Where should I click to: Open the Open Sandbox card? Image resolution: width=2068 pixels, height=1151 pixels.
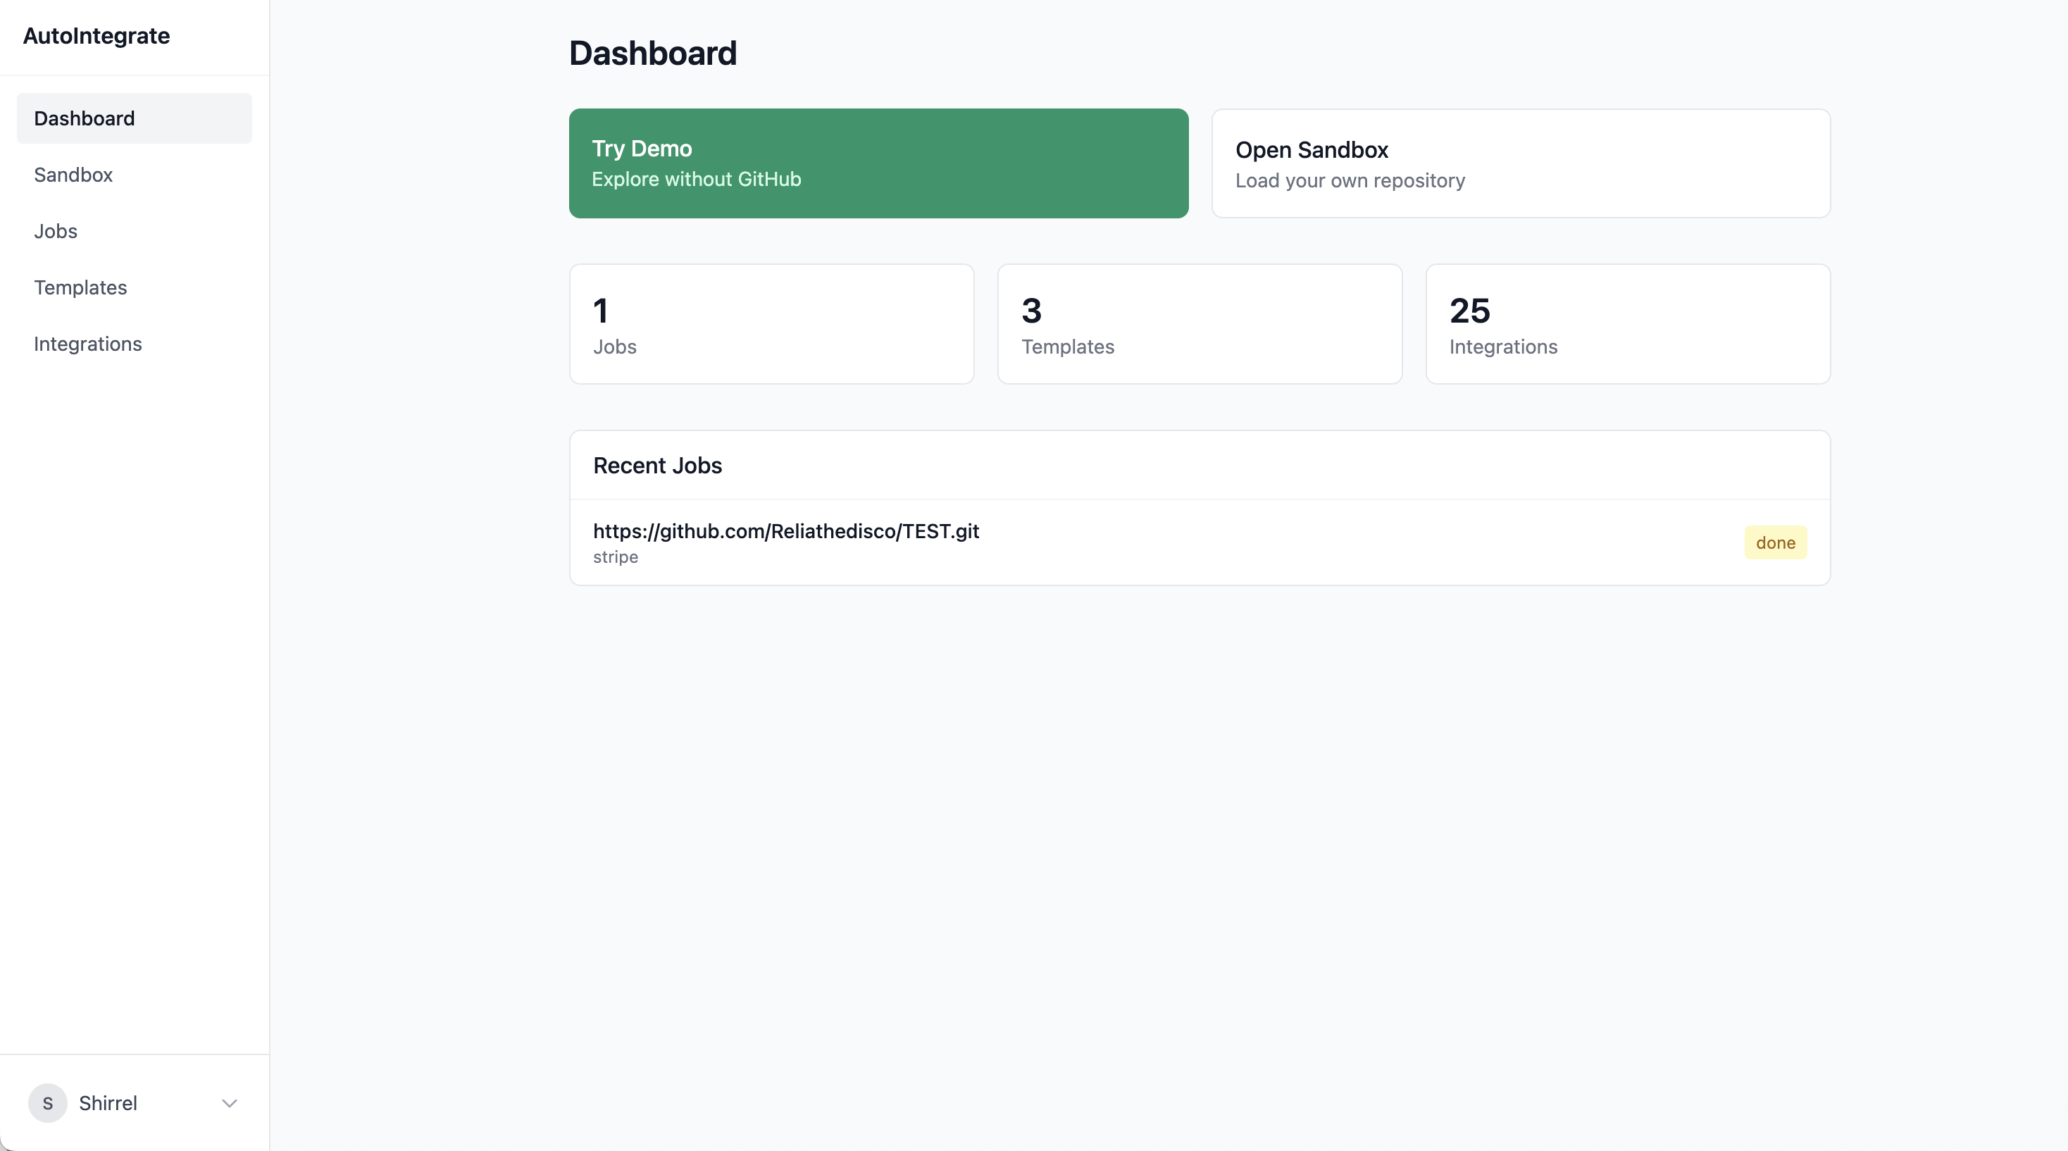pyautogui.click(x=1520, y=163)
